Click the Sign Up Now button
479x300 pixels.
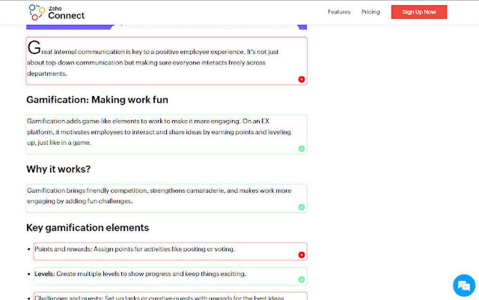pos(418,12)
